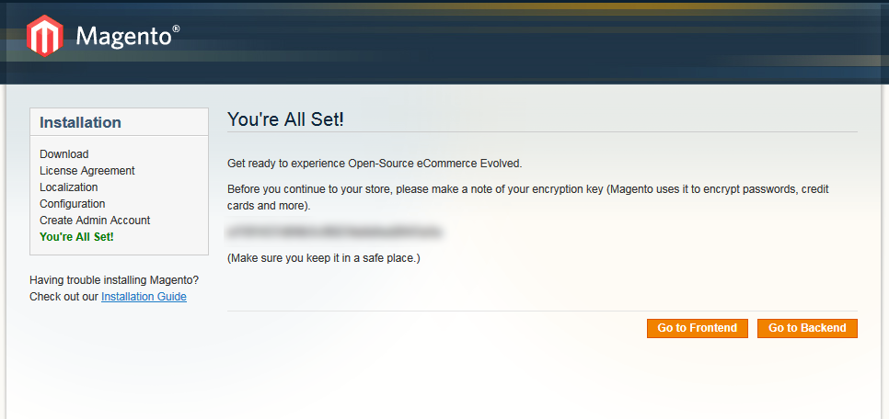Click the 'Having trouble installing Magento?' text
Image resolution: width=889 pixels, height=419 pixels.
point(114,280)
